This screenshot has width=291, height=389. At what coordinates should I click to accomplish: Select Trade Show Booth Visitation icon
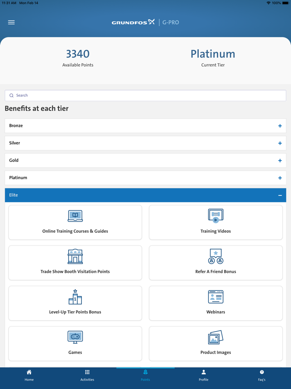pyautogui.click(x=75, y=256)
